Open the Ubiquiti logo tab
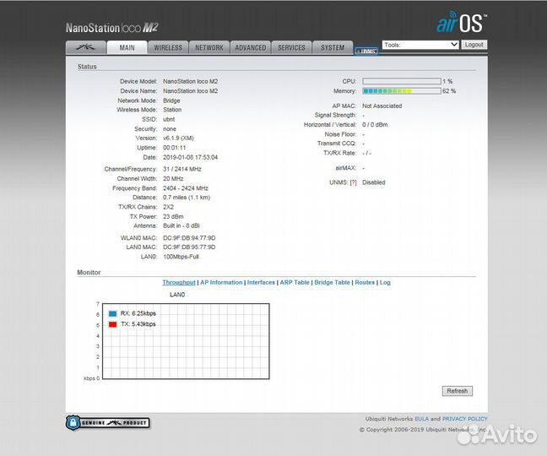The width and height of the screenshot is (547, 456). (86, 47)
